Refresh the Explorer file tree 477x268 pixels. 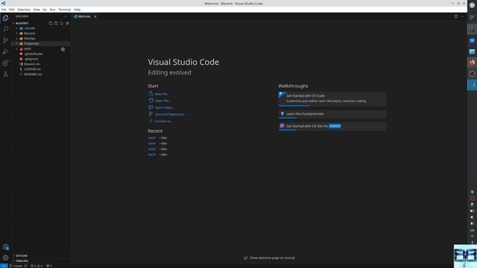(x=62, y=23)
